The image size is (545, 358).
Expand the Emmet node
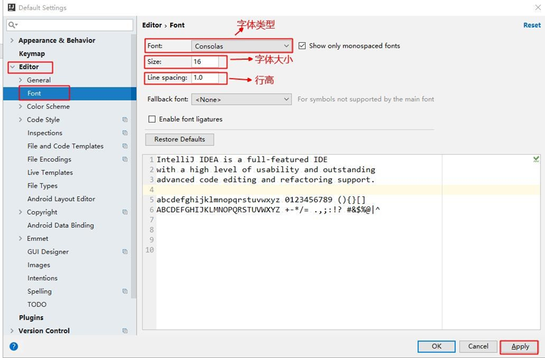click(x=20, y=238)
